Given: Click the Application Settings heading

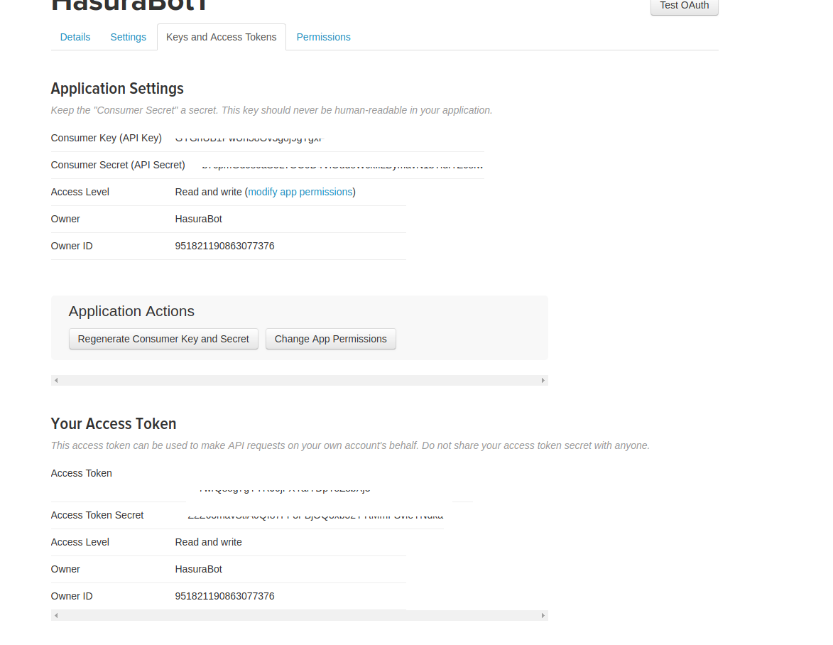Looking at the screenshot, I should point(117,89).
